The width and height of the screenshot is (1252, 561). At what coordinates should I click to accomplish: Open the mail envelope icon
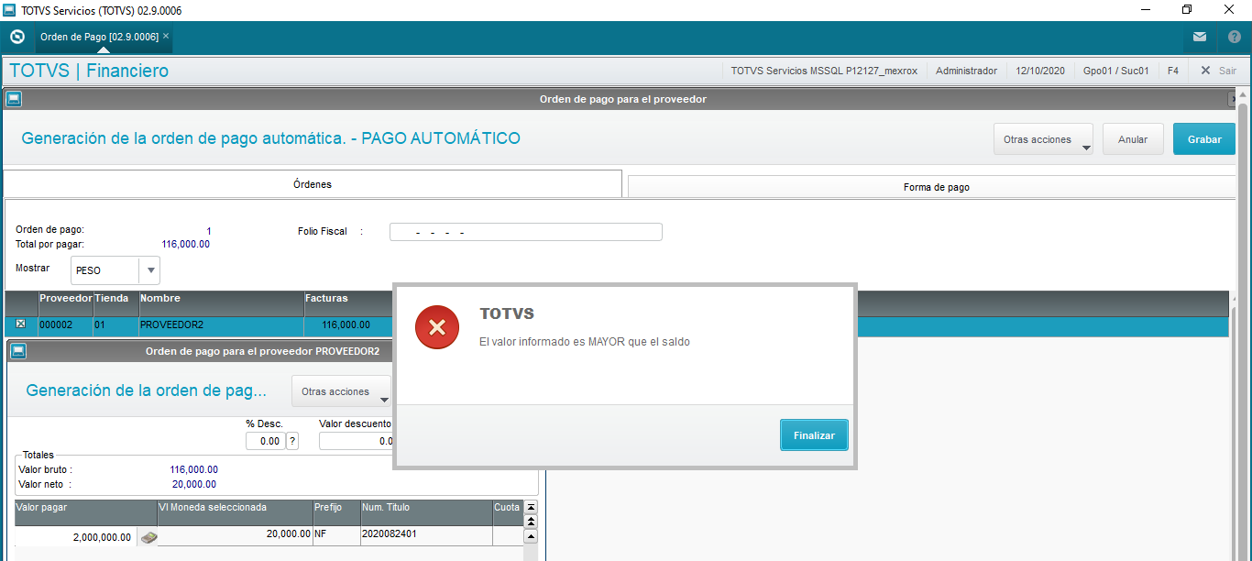pos(1200,37)
